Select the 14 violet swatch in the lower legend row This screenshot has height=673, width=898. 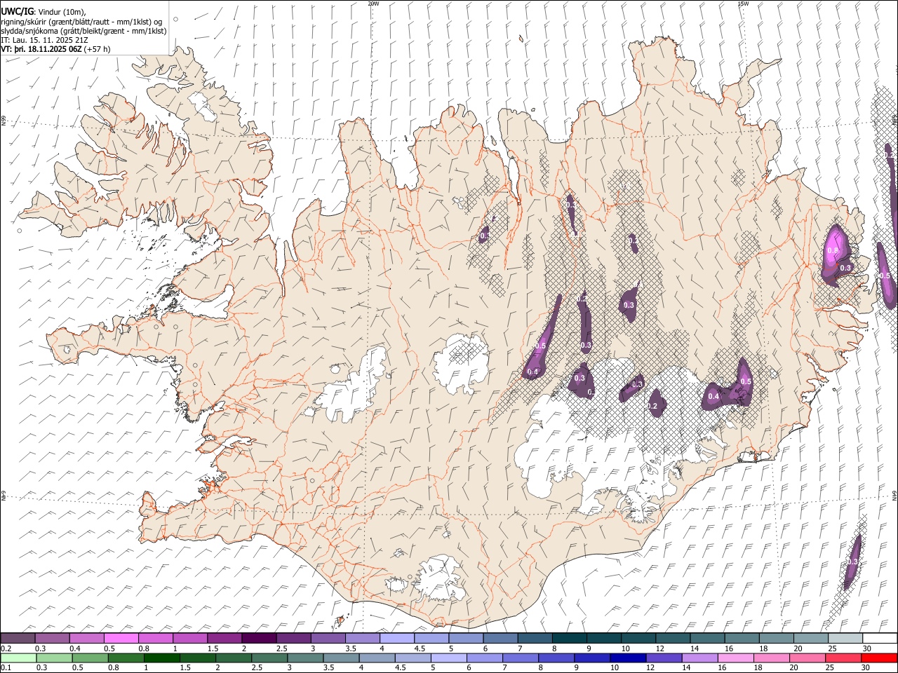tap(699, 658)
